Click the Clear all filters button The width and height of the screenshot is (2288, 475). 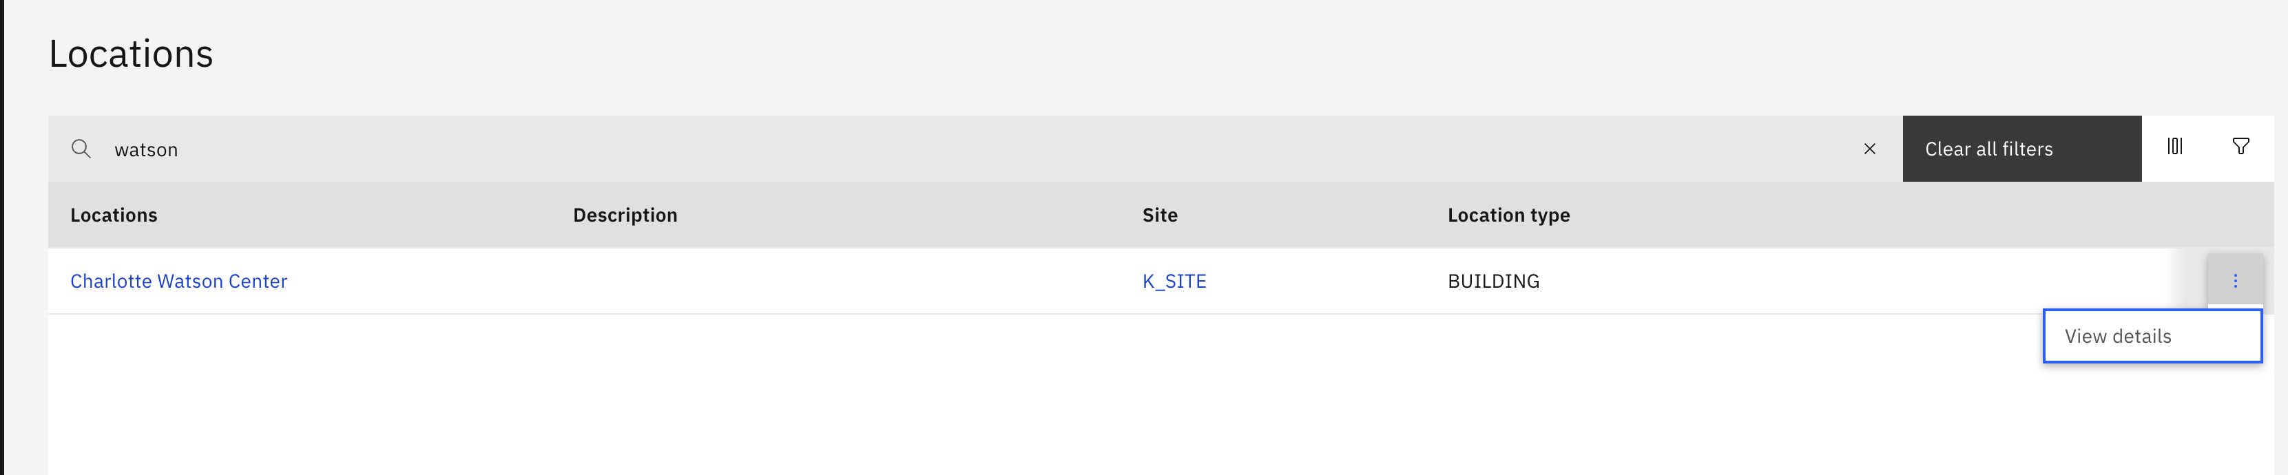tap(2021, 148)
